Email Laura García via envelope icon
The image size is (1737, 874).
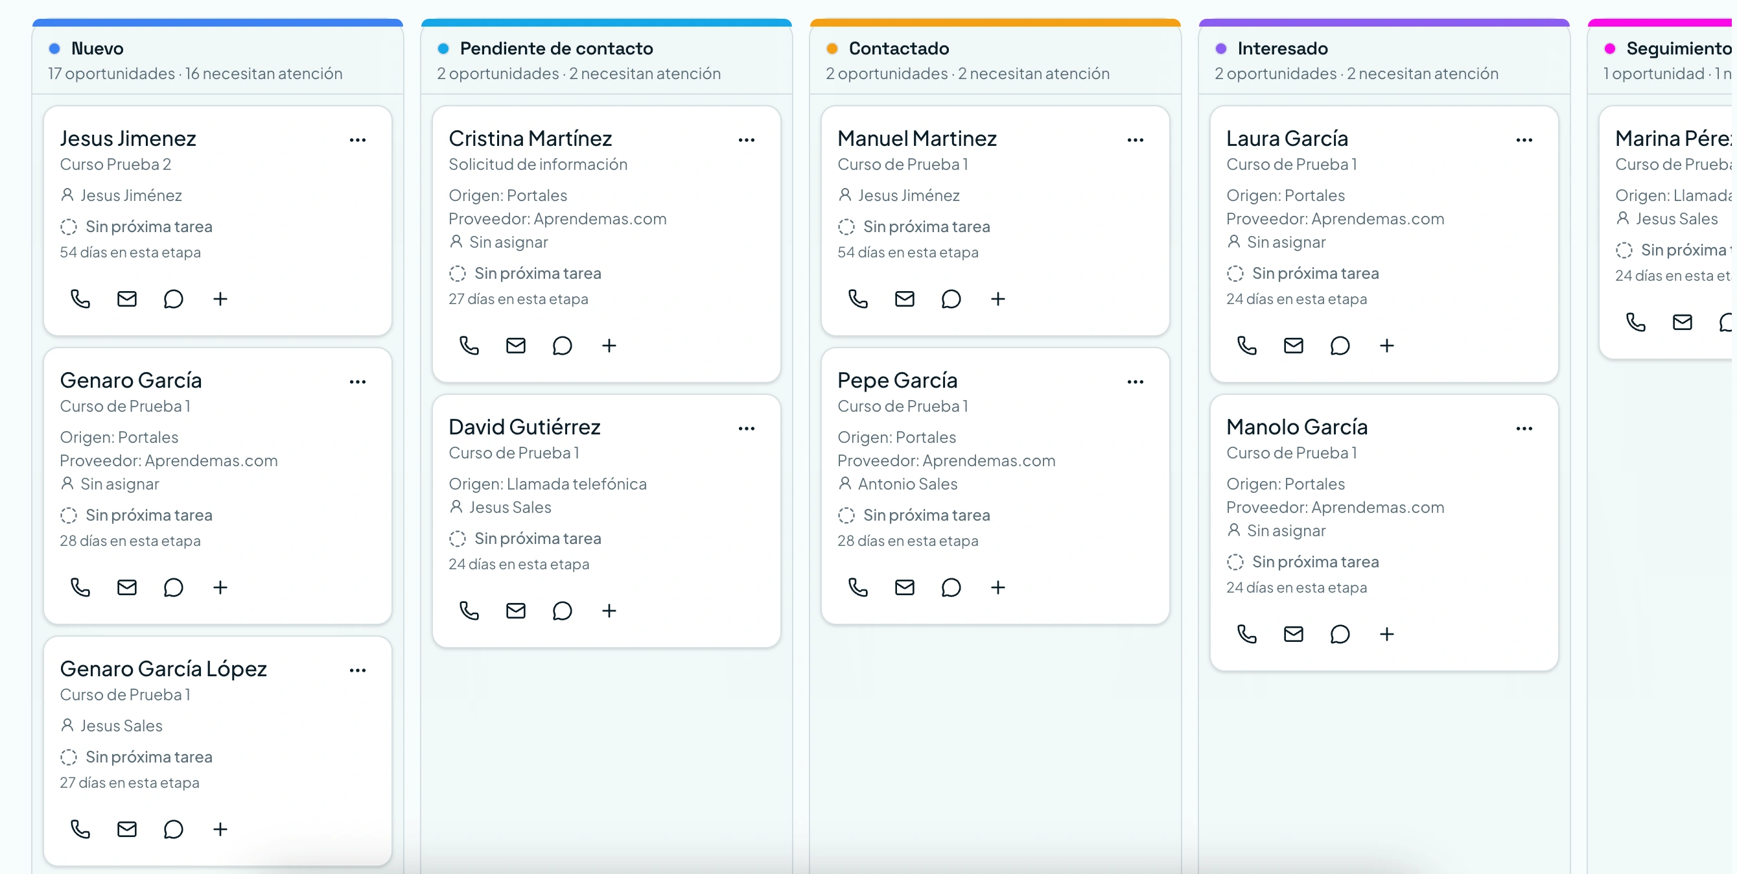(1293, 346)
